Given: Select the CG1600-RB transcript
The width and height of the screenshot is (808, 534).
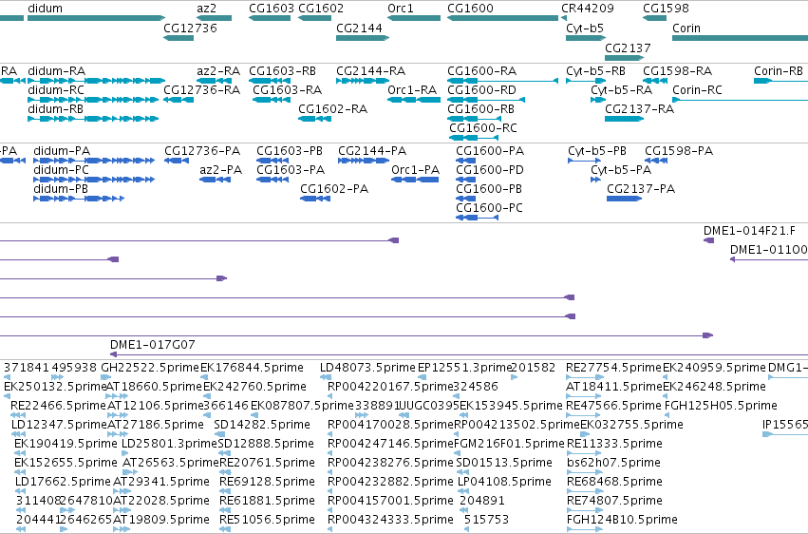Looking at the screenshot, I should coord(474,119).
